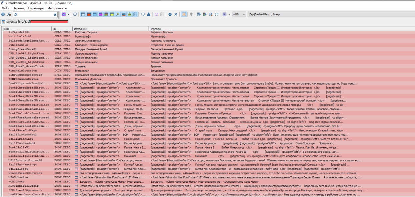Toggle the purple lines filter
The height and width of the screenshot is (197, 415).
click(x=100, y=14)
